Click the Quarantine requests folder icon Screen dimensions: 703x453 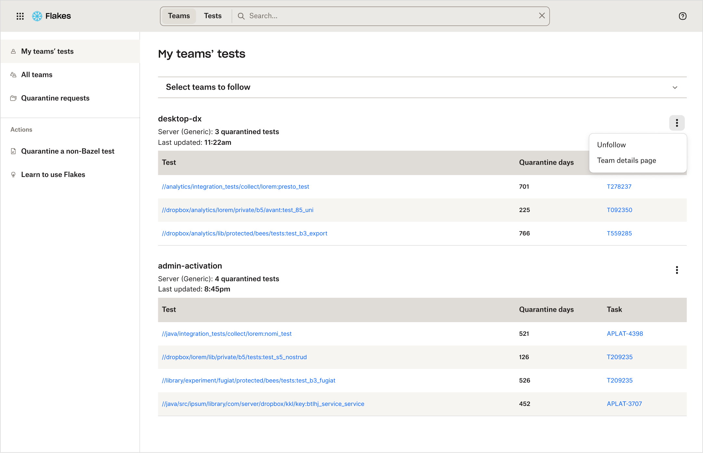[x=13, y=98]
